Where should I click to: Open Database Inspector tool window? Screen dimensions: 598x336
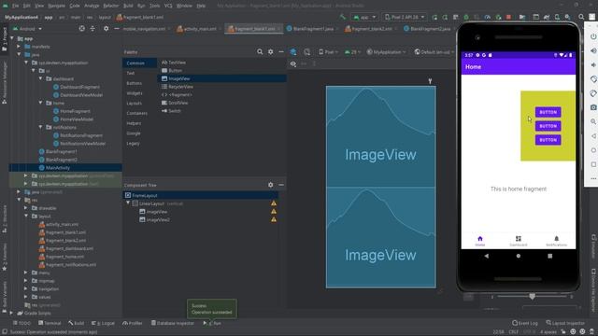[172, 323]
